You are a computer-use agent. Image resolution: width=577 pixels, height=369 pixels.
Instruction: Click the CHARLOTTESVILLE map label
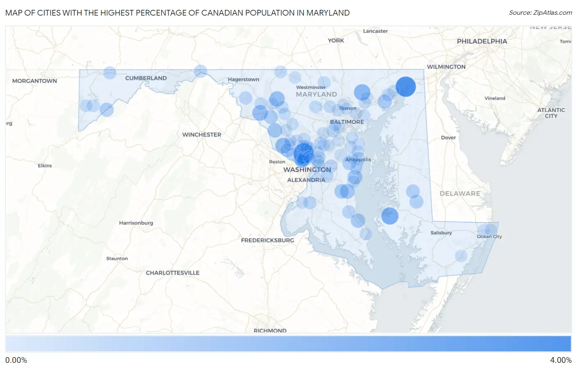pyautogui.click(x=172, y=273)
